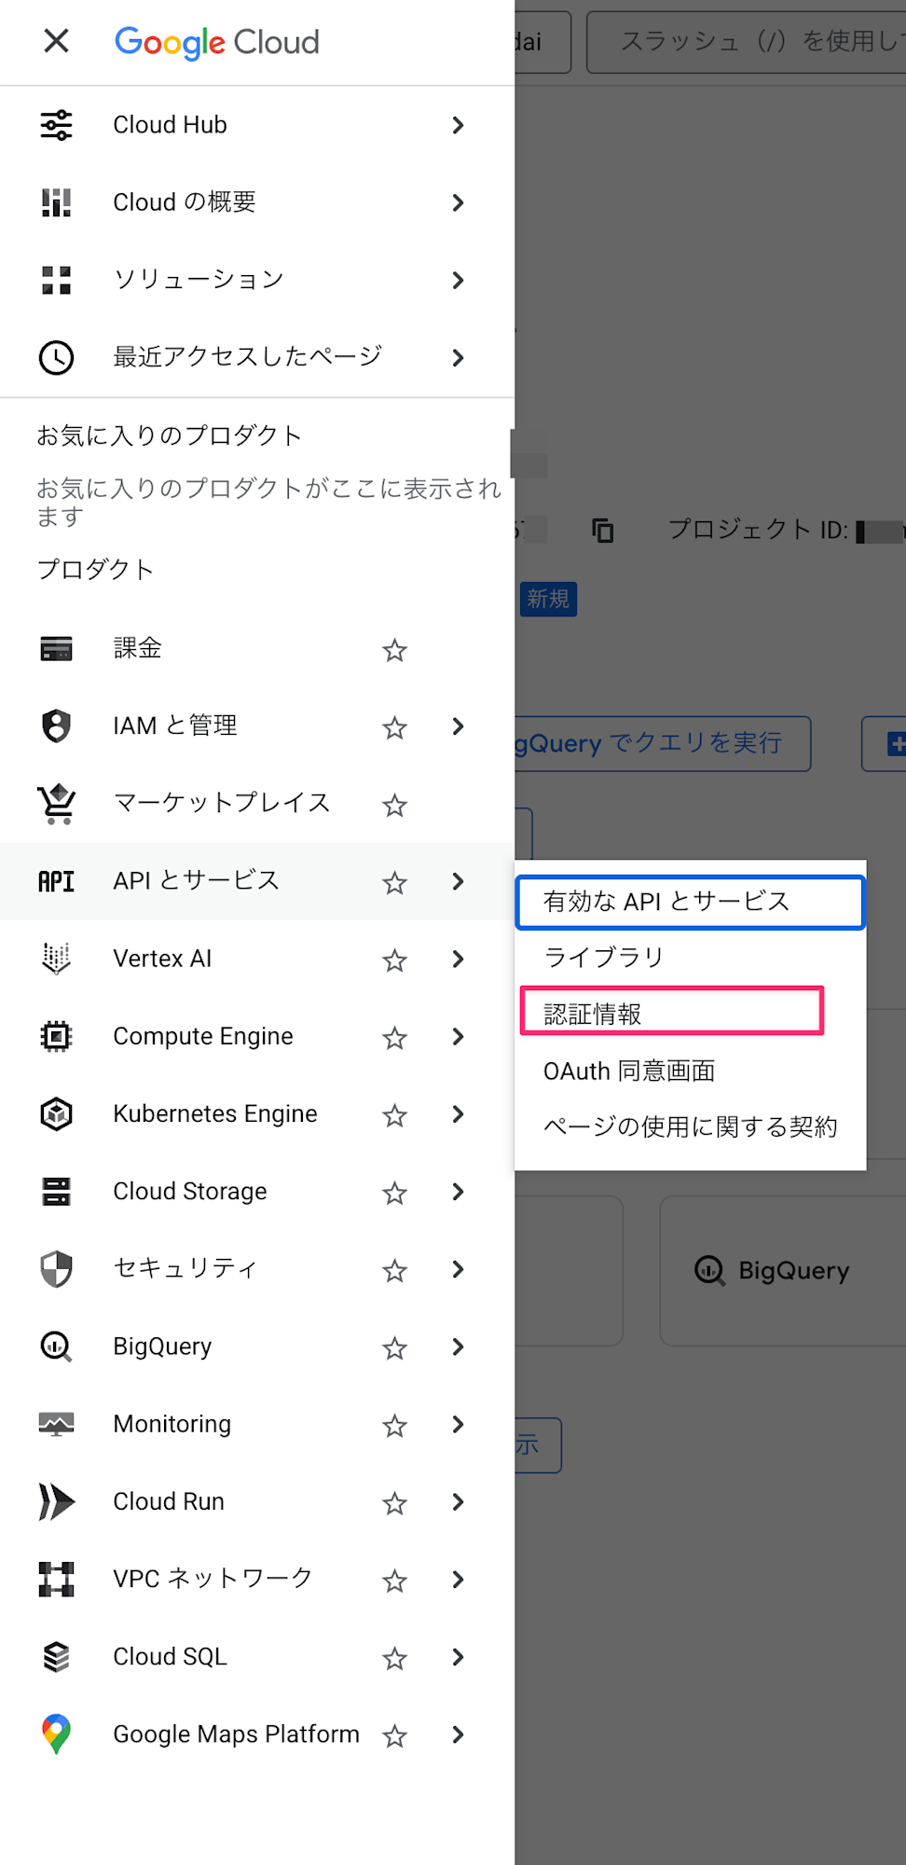Click the ソリューション grid icon

pyautogui.click(x=56, y=280)
